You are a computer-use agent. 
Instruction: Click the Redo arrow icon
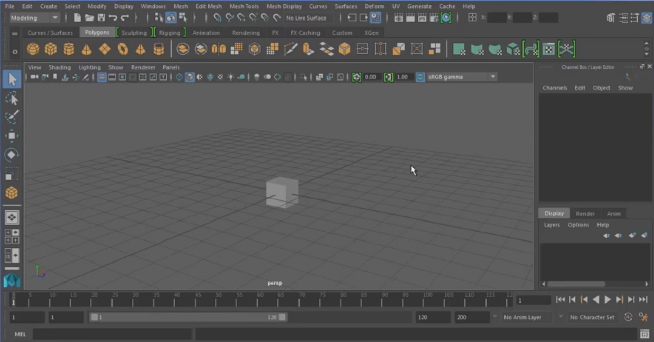coord(125,17)
